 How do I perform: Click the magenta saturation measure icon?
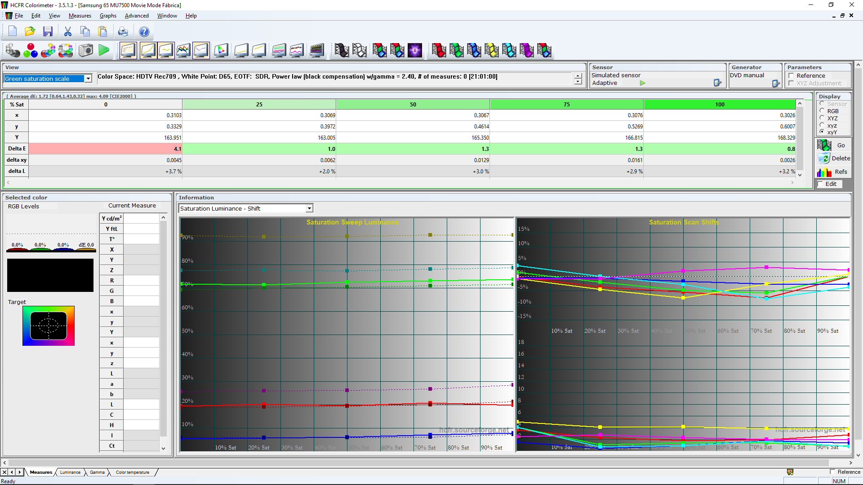(x=526, y=50)
